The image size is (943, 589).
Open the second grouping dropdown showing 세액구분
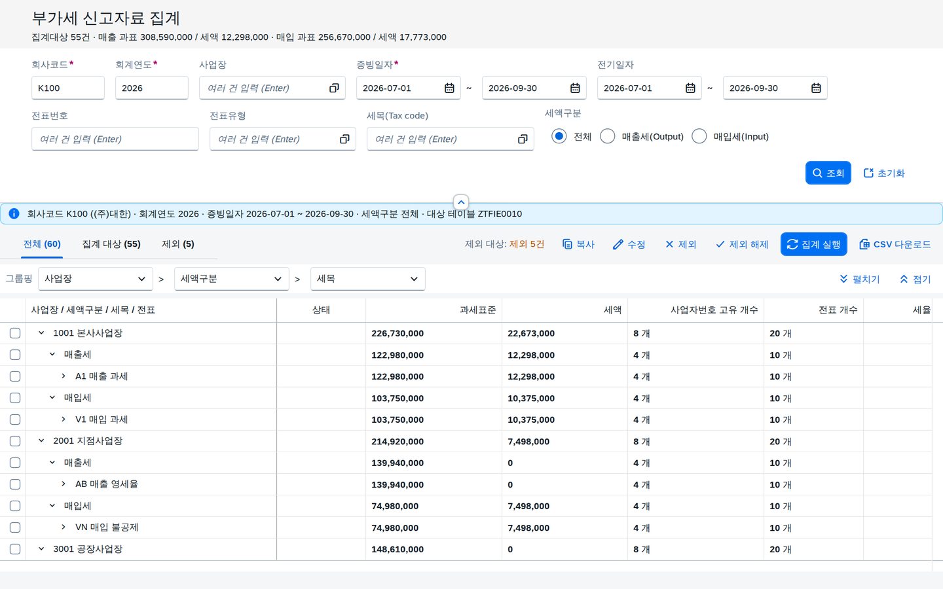(x=232, y=279)
